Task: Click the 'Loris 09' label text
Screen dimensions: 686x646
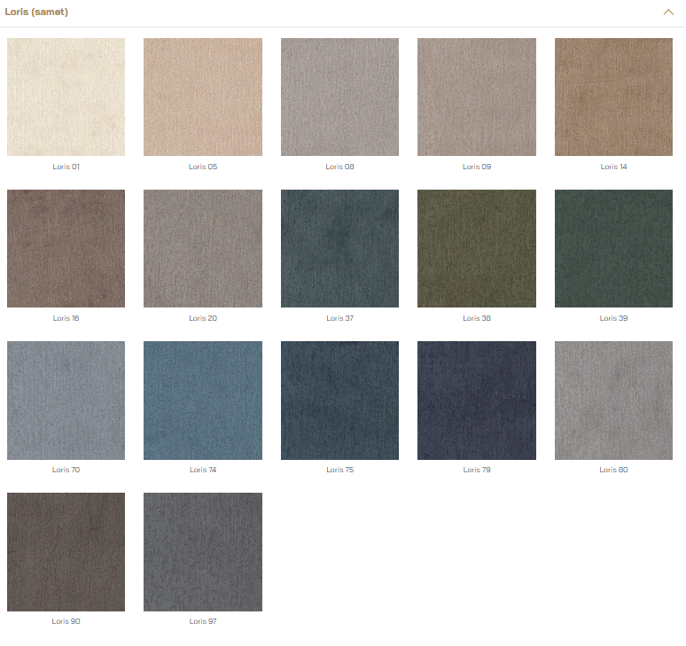Action: pos(477,167)
